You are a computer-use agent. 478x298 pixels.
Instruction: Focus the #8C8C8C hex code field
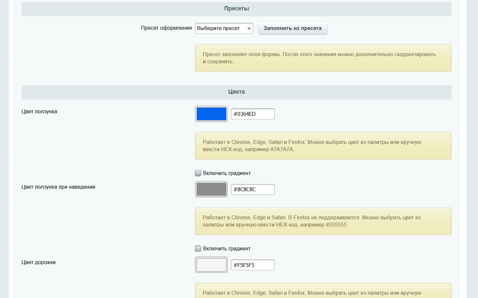pos(253,189)
